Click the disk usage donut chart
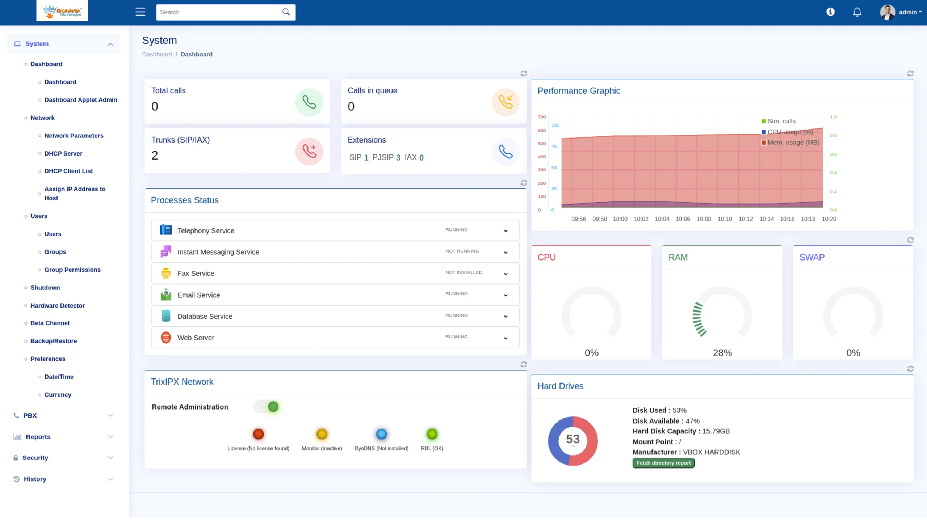This screenshot has width=927, height=521. click(x=573, y=441)
